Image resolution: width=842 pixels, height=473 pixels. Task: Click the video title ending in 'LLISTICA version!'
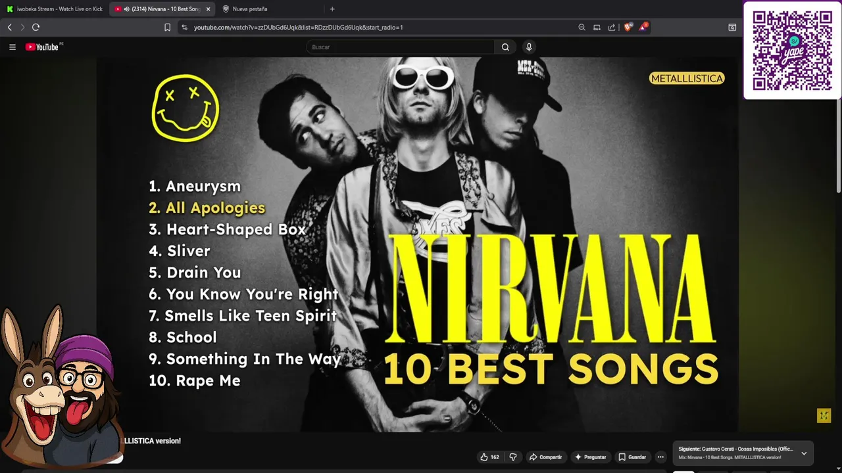pos(152,441)
